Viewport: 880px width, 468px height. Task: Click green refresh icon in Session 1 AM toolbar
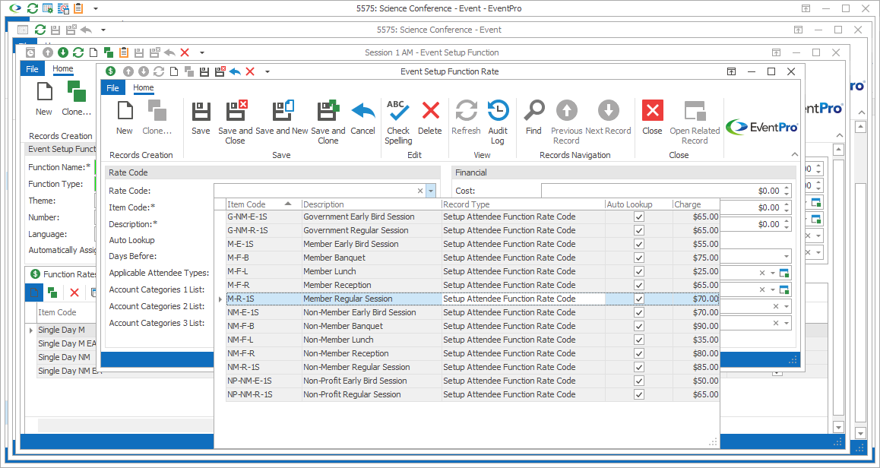click(78, 52)
